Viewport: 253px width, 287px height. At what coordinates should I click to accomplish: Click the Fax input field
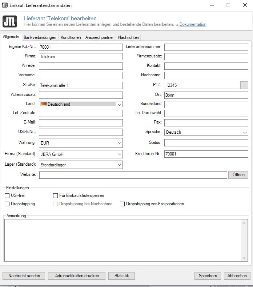(206, 123)
